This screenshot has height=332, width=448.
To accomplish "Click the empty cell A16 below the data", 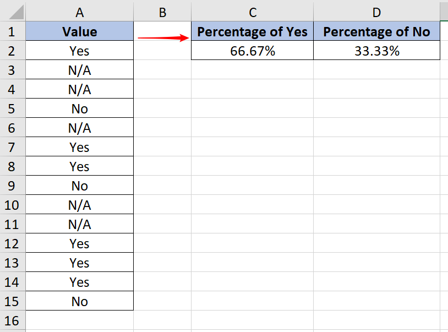I will 79,320.
